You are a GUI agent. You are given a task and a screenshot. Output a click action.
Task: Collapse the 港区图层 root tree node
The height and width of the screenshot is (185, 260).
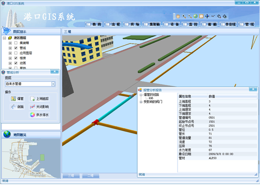pyautogui.click(x=5, y=38)
